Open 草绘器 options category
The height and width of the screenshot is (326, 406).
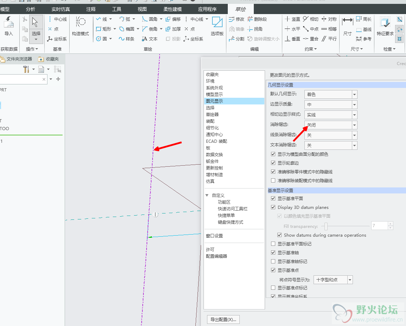212,115
